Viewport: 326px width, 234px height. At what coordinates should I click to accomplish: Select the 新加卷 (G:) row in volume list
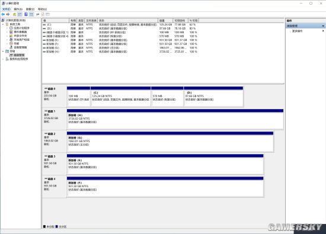pyautogui.click(x=120, y=48)
